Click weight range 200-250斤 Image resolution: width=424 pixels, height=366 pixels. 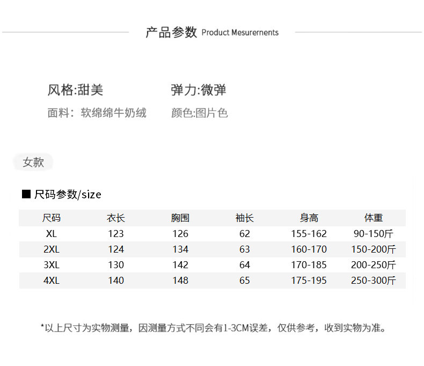point(374,265)
